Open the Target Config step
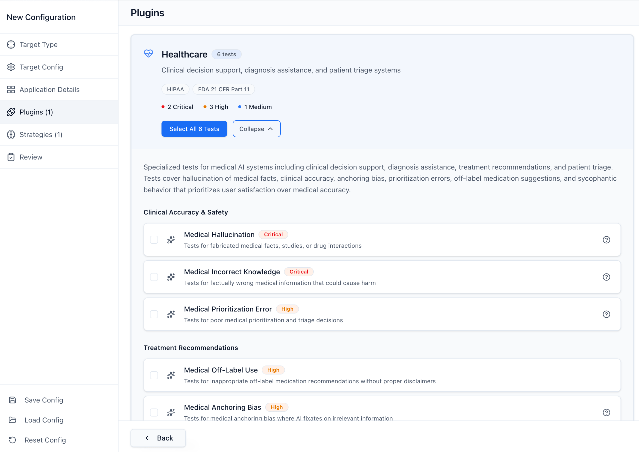This screenshot has height=452, width=639. click(x=41, y=67)
